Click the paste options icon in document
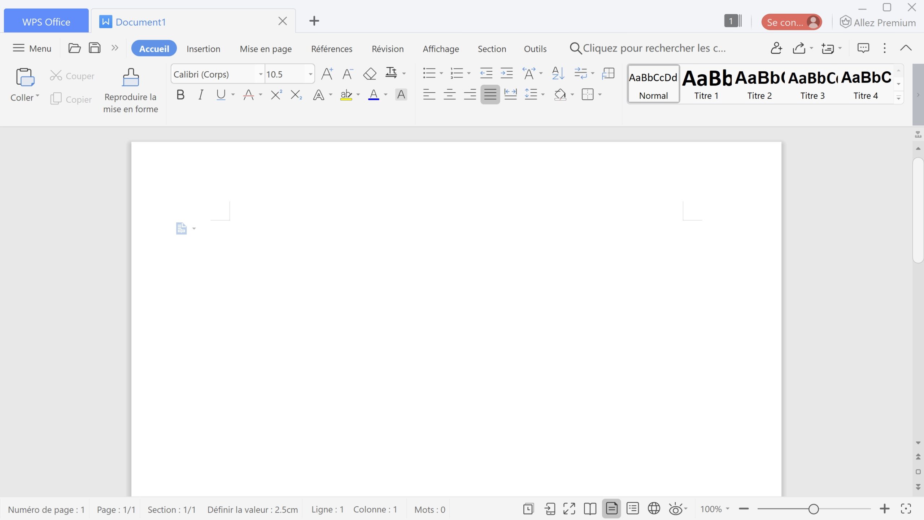 click(x=182, y=228)
